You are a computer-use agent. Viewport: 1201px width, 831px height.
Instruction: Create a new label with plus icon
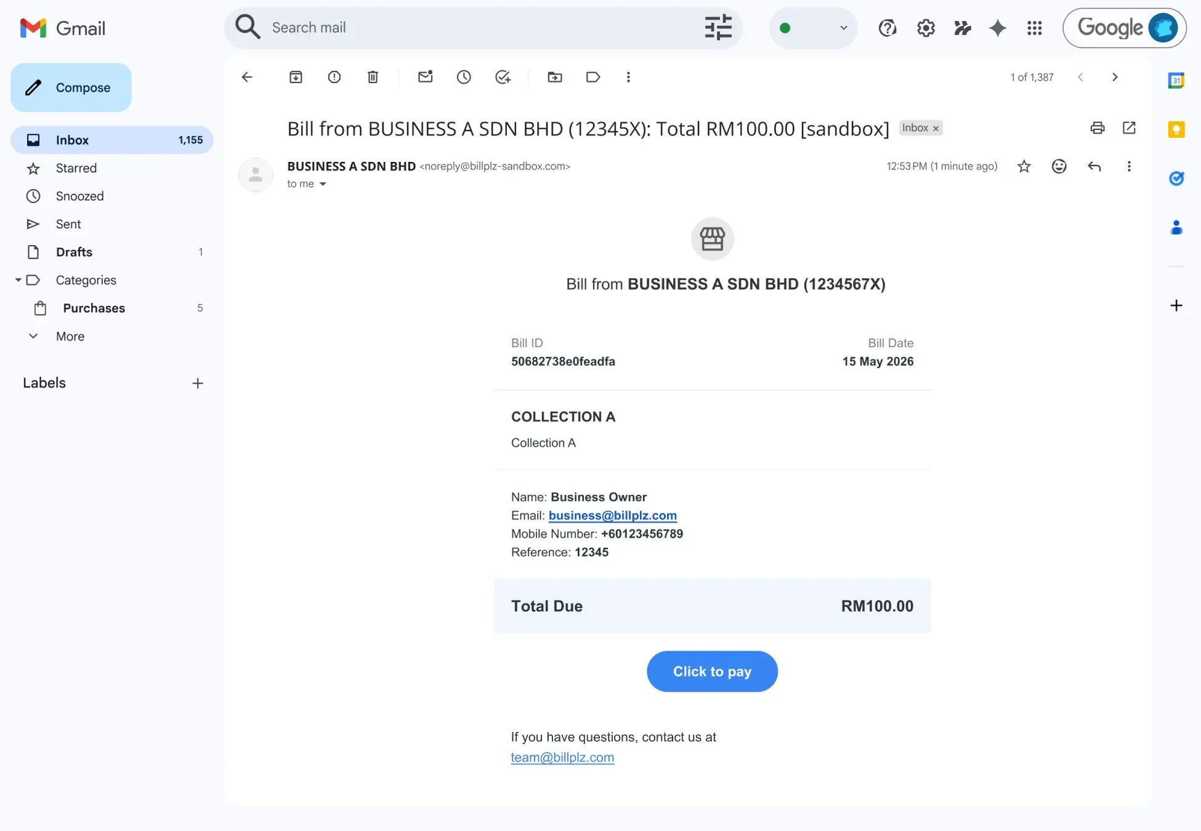pos(198,383)
